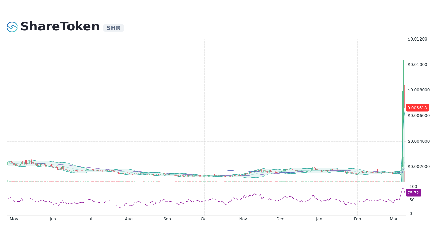Click the Sep month label
The height and width of the screenshot is (243, 432).
point(167,219)
